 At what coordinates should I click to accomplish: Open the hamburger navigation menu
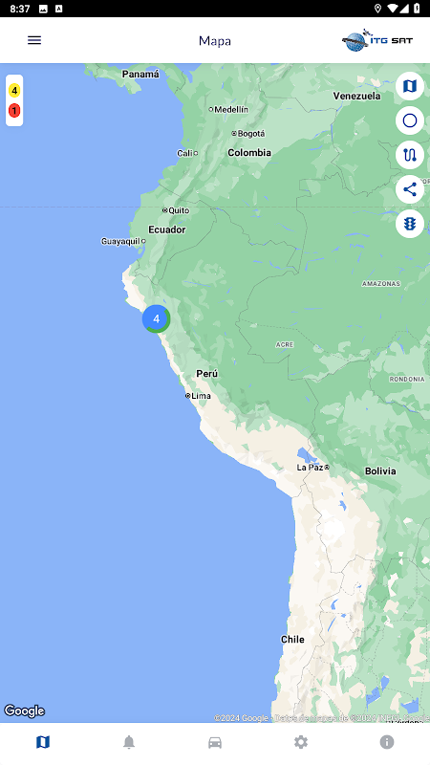tap(34, 40)
